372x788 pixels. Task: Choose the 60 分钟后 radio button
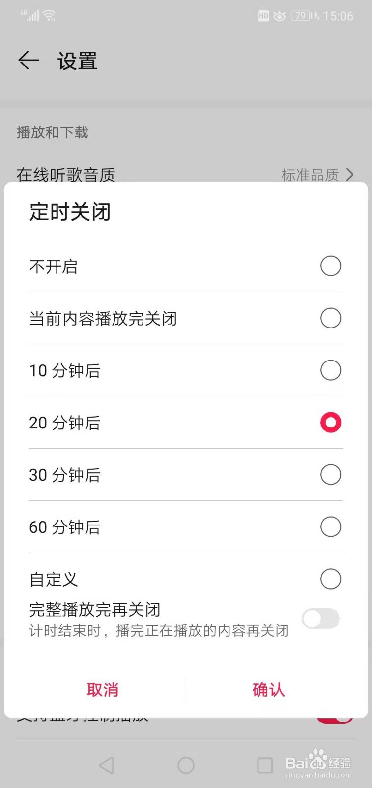[330, 527]
